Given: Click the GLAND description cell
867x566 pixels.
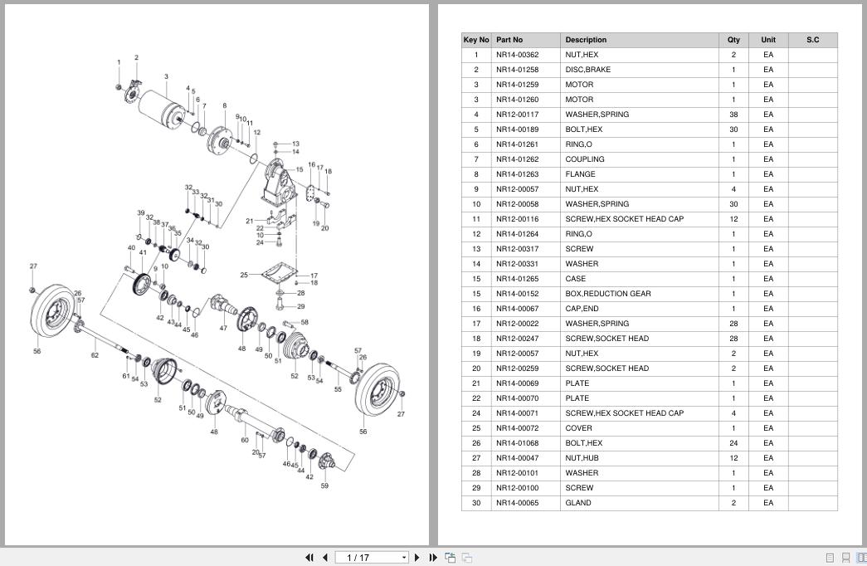Looking at the screenshot, I should [640, 503].
